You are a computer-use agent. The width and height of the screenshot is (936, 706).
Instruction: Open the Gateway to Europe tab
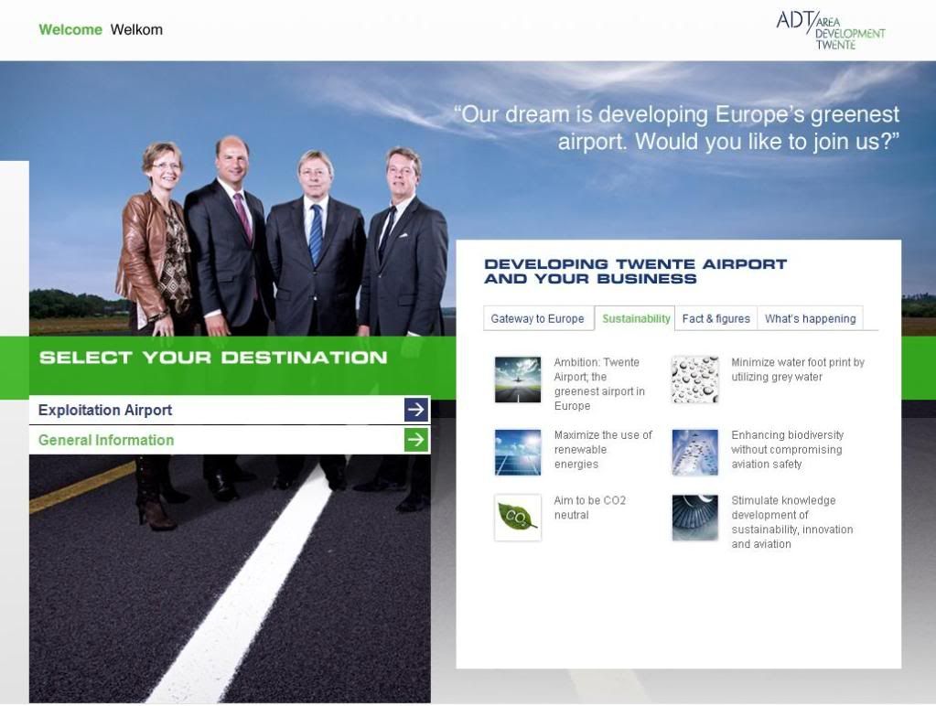537,318
